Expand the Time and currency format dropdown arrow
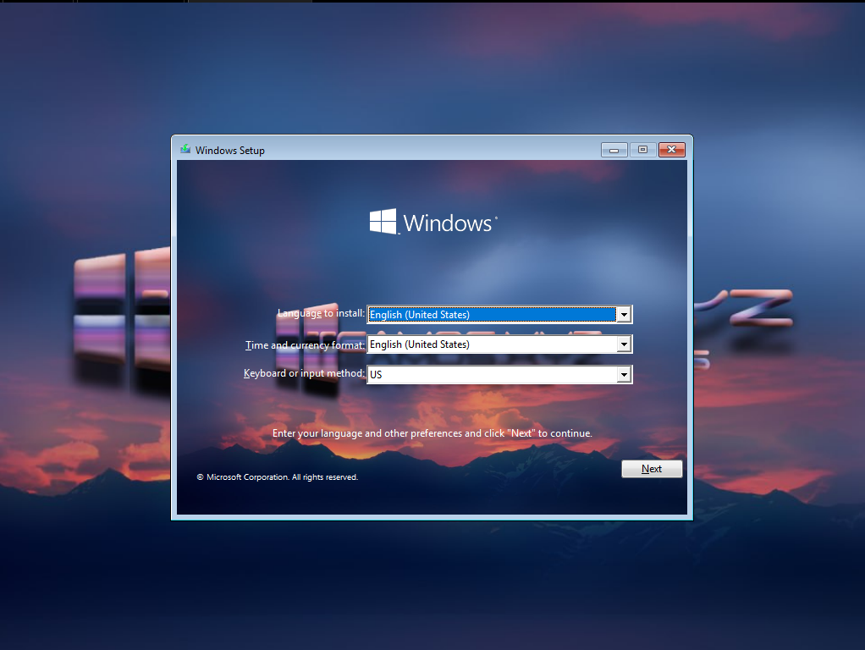This screenshot has height=650, width=865. [624, 344]
